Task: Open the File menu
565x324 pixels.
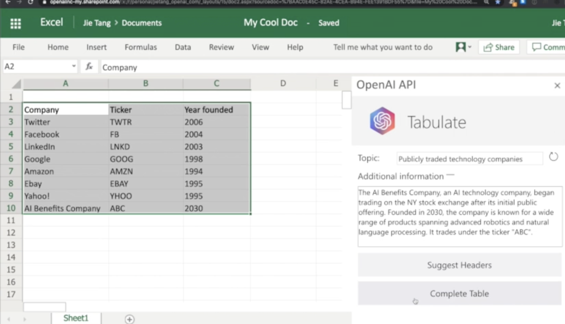Action: 18,47
